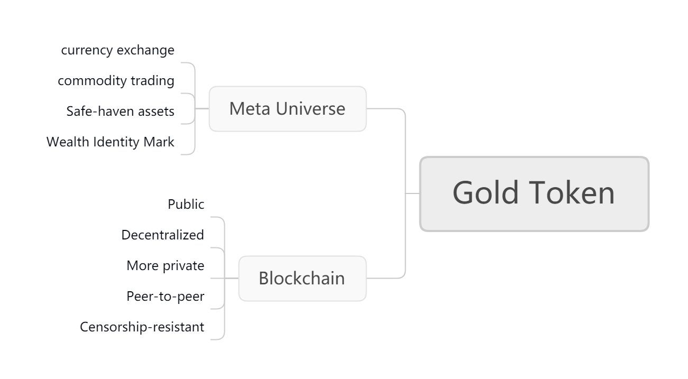This screenshot has width=688, height=379.
Task: Click the Public subtopic
Action: pos(186,205)
